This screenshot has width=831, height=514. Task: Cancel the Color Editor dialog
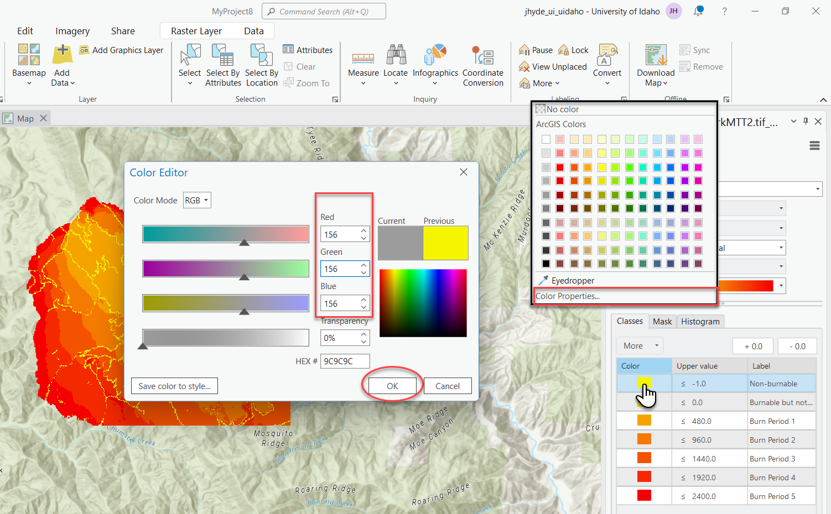point(448,386)
